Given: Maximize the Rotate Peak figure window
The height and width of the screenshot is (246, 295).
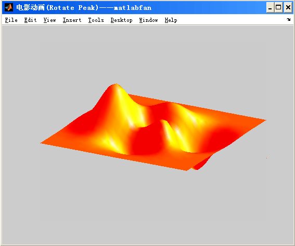Looking at the screenshot, I should (278, 7).
